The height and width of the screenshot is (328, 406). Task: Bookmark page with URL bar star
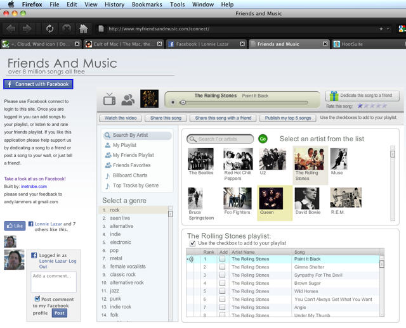click(381, 29)
